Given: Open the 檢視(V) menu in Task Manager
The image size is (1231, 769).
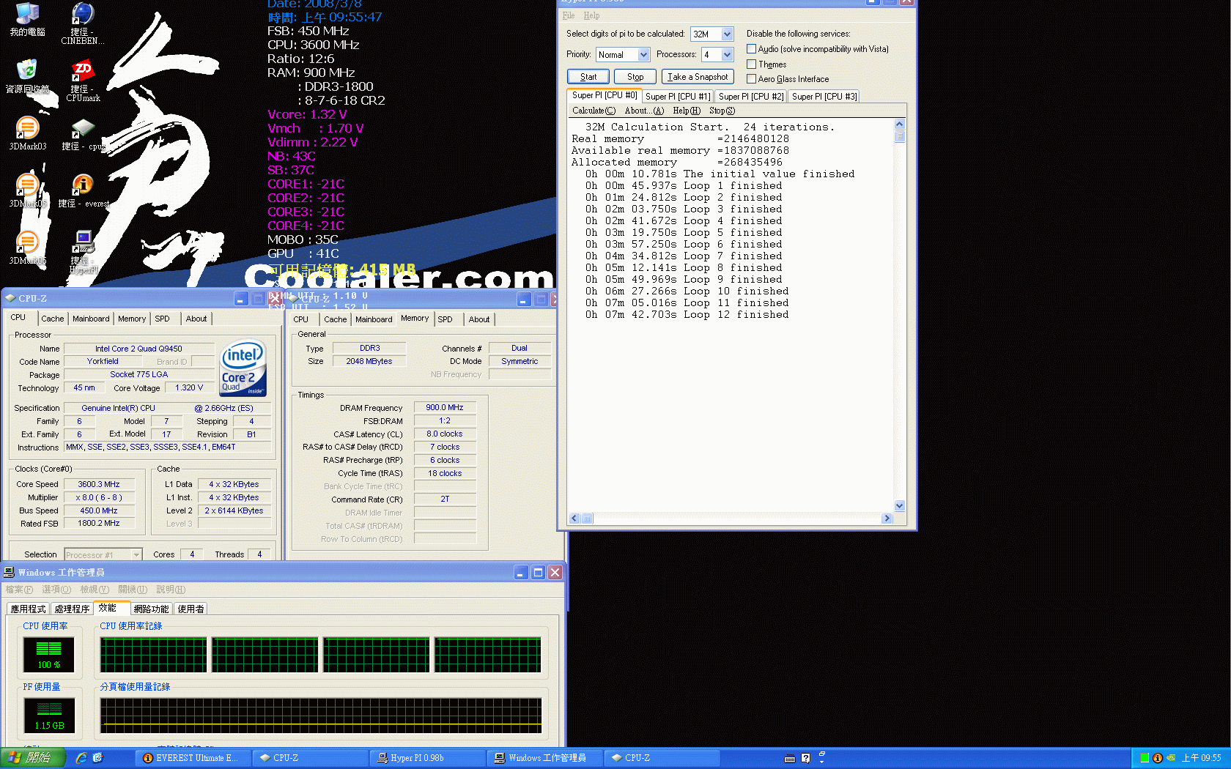Looking at the screenshot, I should pos(95,590).
